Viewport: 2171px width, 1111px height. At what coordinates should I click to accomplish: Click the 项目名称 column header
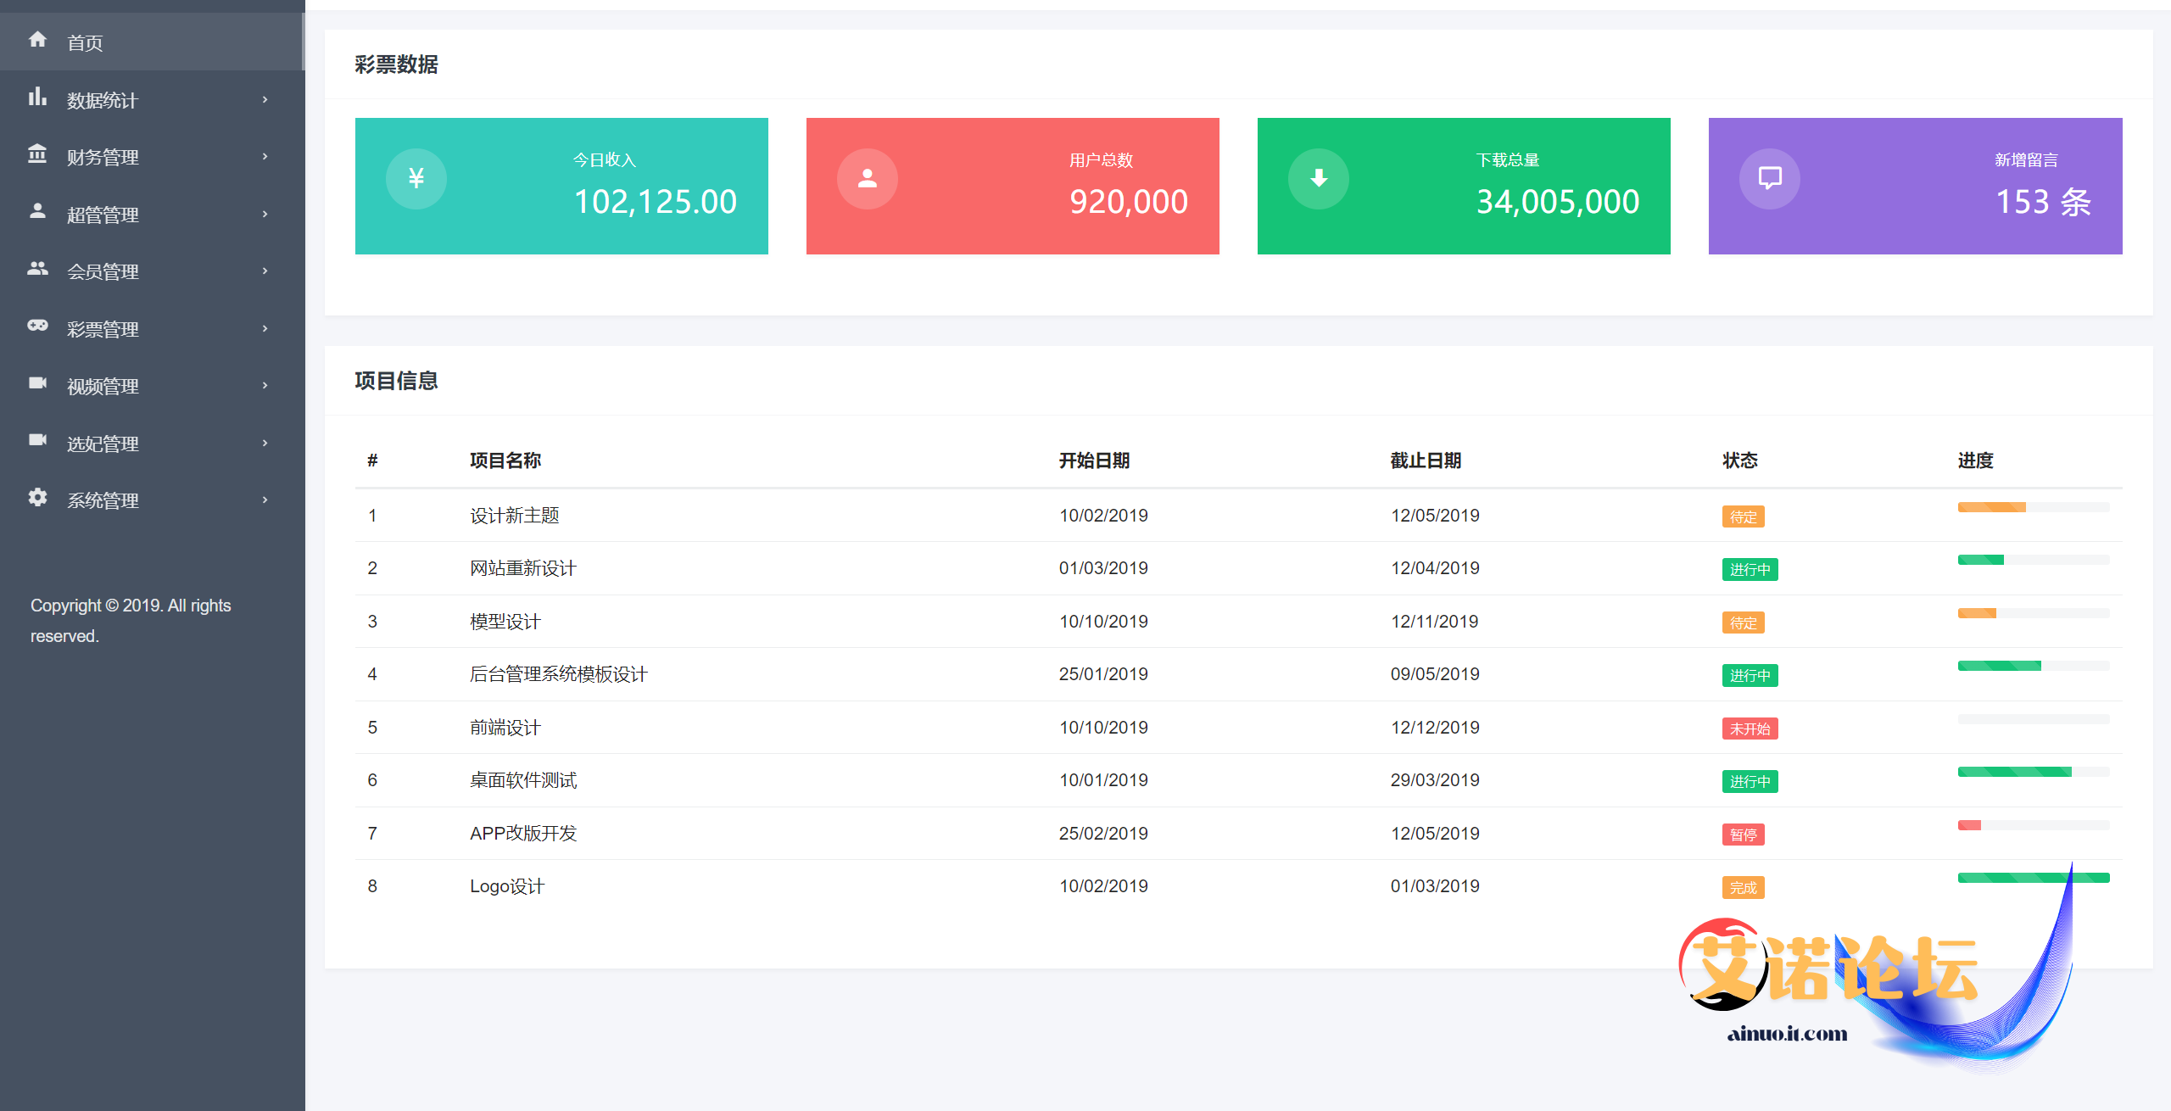point(505,461)
